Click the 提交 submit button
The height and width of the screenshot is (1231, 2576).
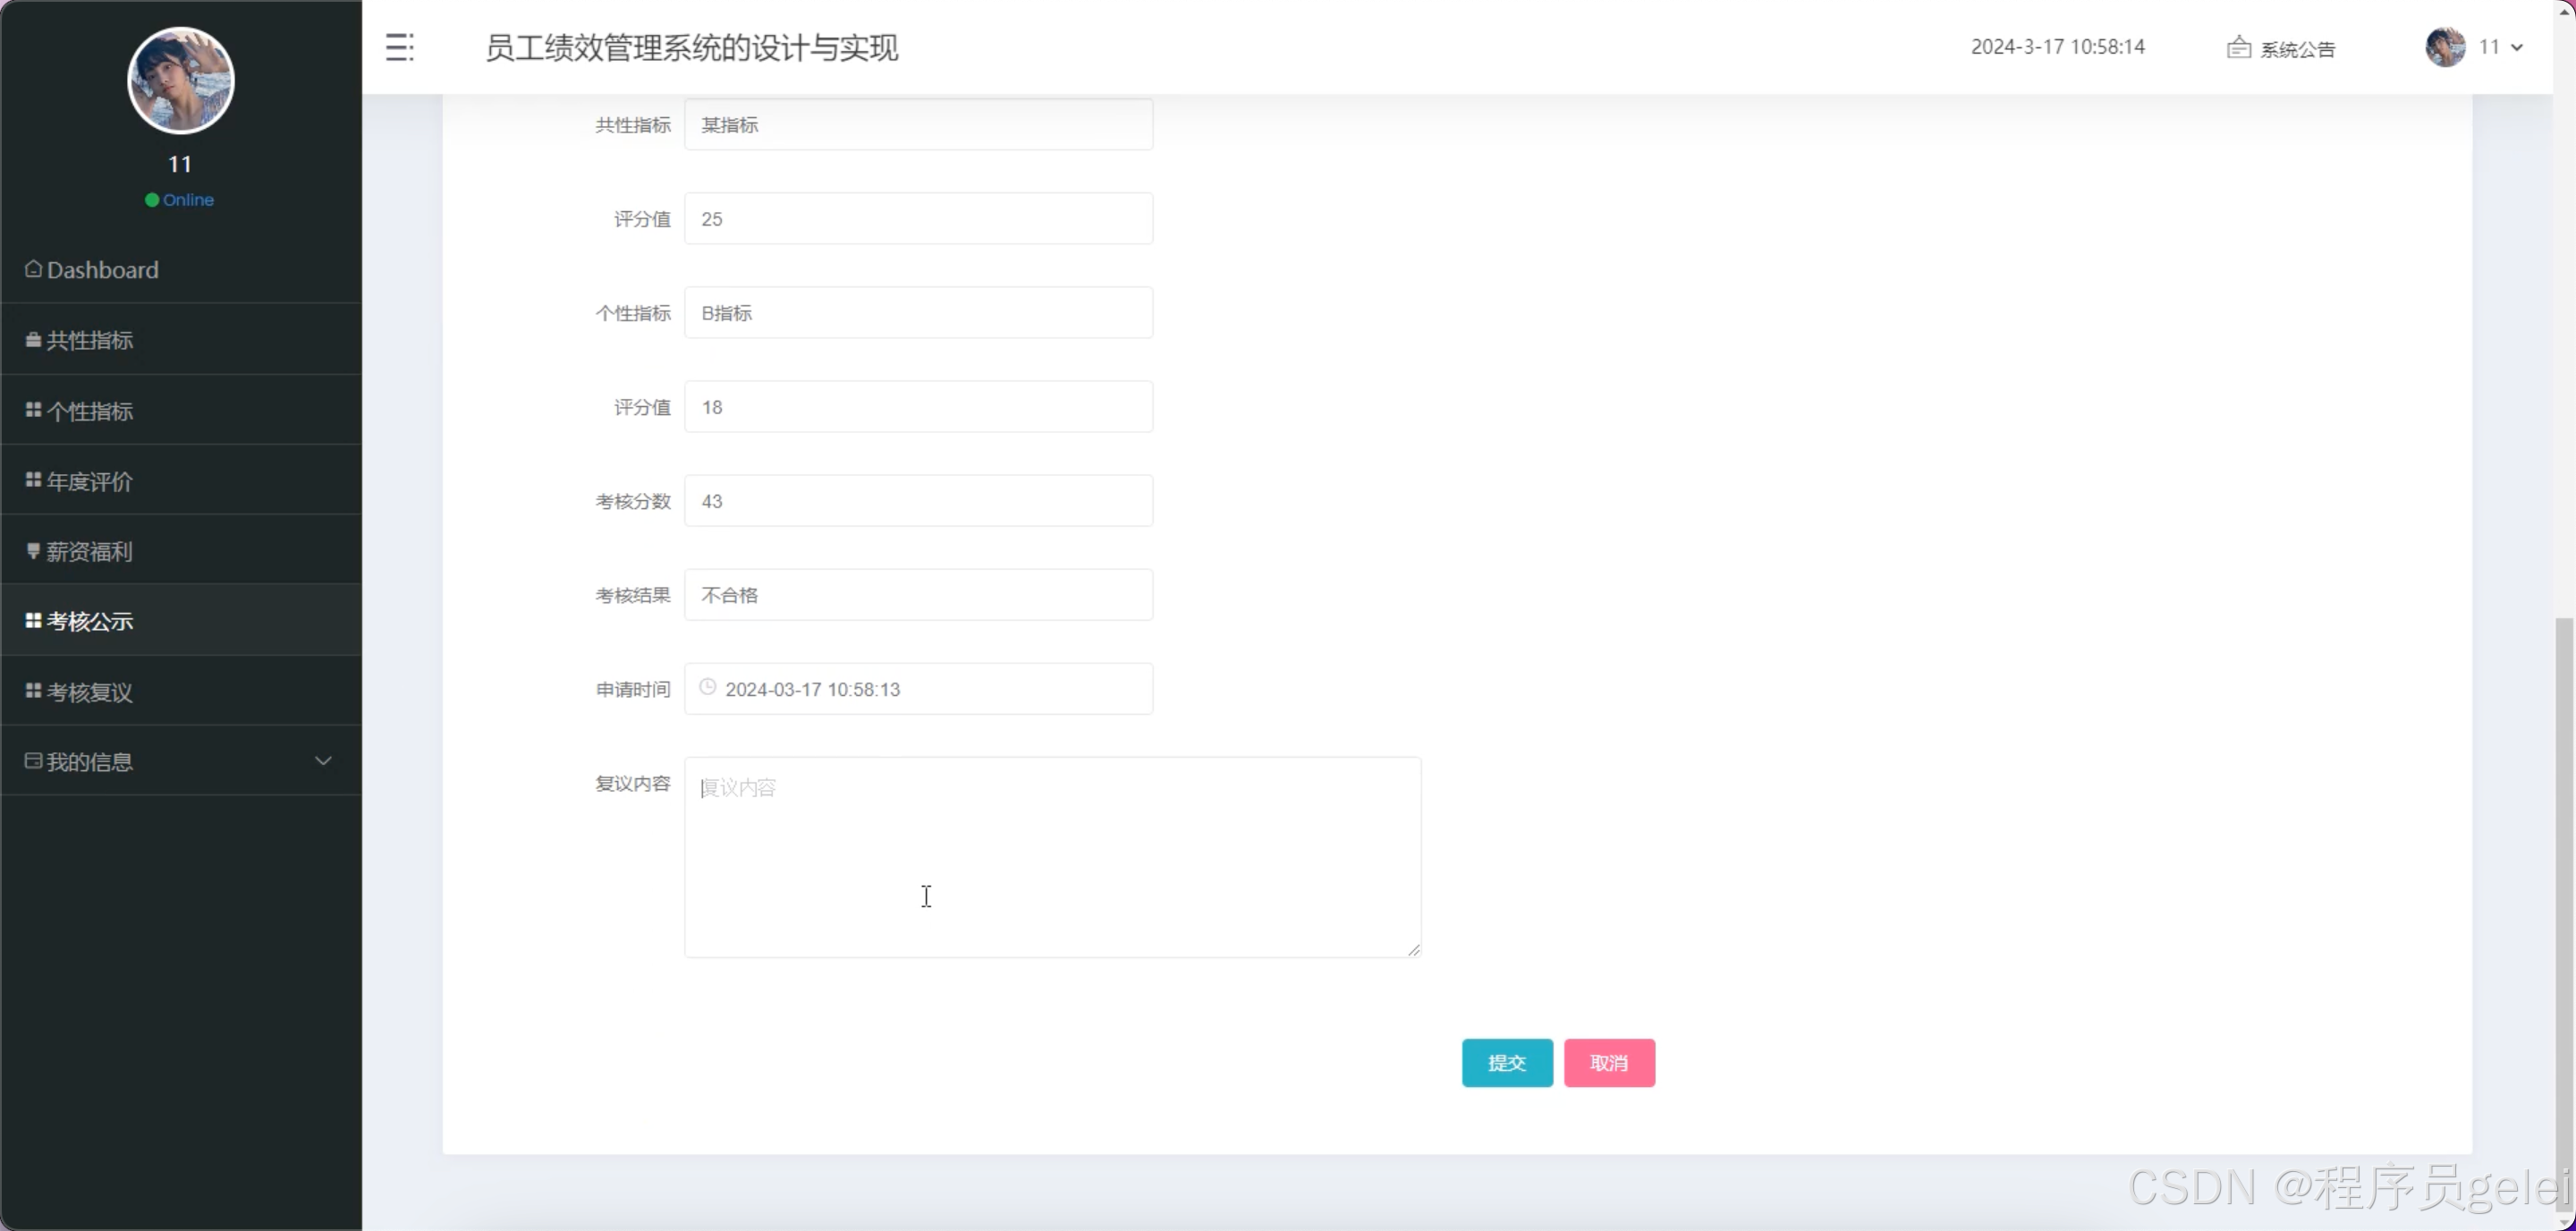(x=1506, y=1062)
